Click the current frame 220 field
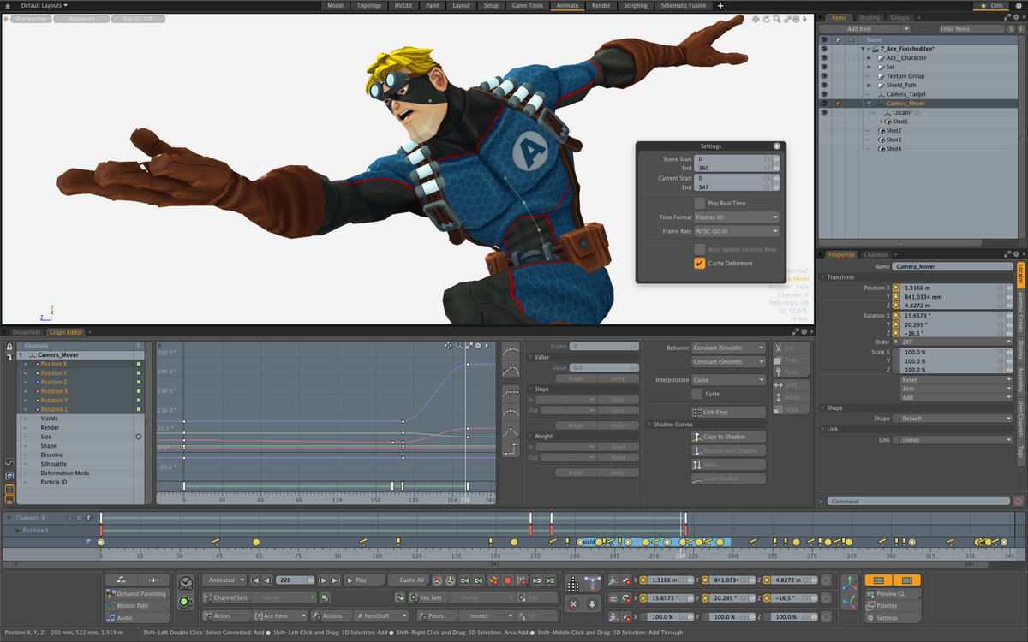 (295, 580)
